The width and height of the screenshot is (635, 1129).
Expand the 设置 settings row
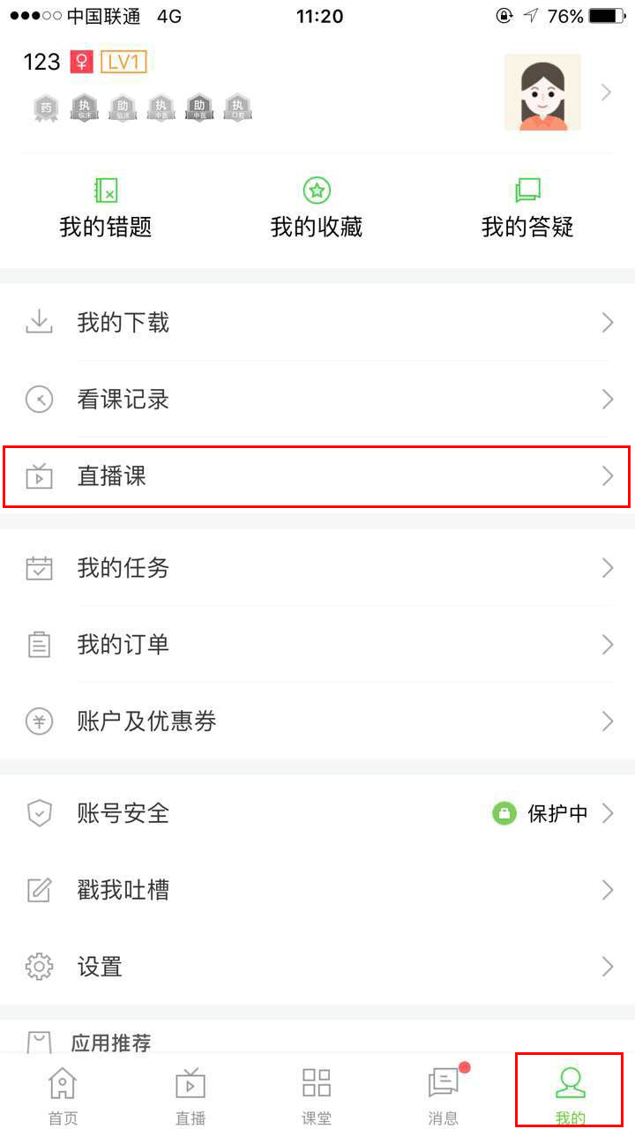coord(317,967)
